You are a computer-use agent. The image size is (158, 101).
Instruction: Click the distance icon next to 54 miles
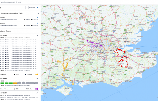26,89
